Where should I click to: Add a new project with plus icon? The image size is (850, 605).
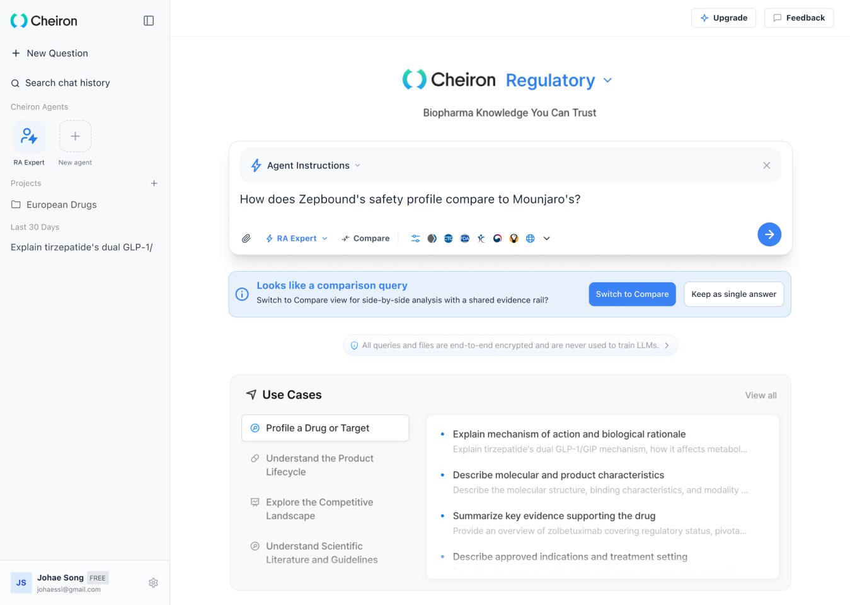(154, 183)
